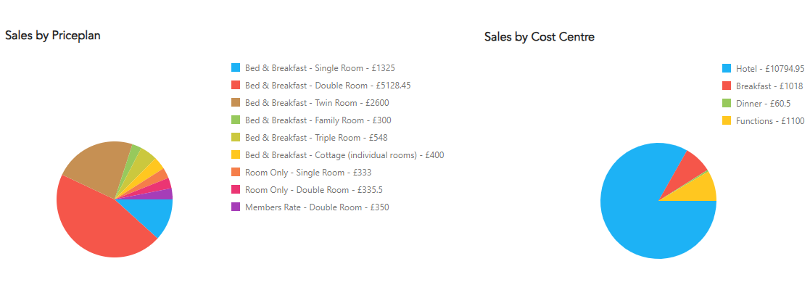
Task: Click the yellow Cottage legend swatch
Action: [236, 155]
